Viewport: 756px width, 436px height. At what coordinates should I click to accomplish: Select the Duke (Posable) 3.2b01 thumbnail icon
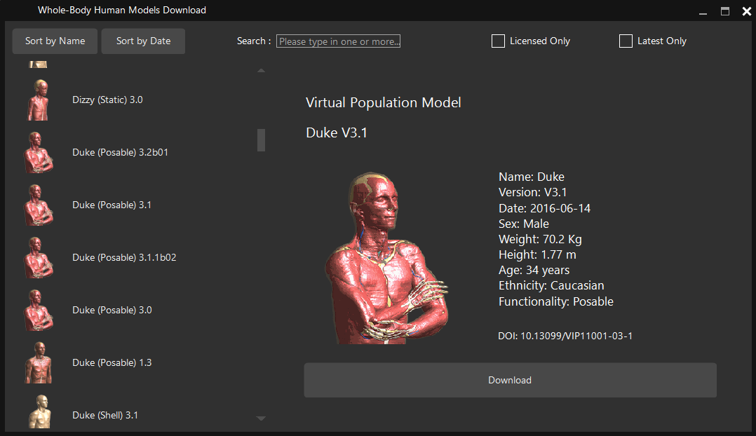pyautogui.click(x=39, y=153)
